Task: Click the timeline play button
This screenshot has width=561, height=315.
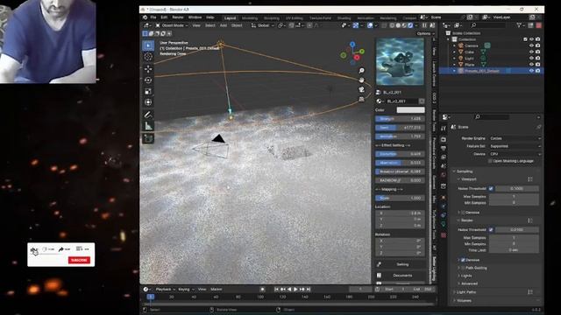Action: click(x=295, y=290)
